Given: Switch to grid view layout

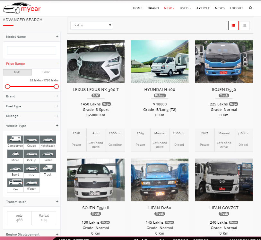Looking at the screenshot, I should tap(233, 25).
